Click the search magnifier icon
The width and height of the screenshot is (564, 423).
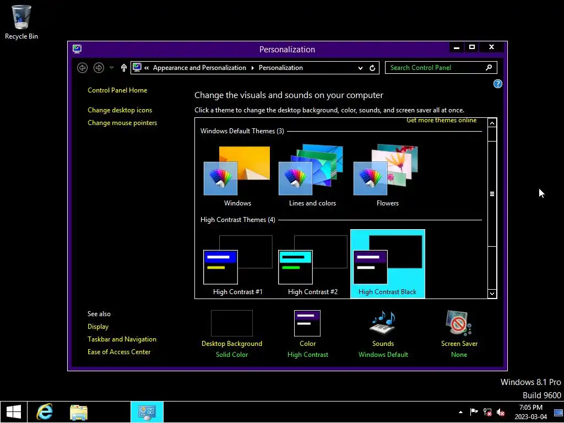[489, 67]
